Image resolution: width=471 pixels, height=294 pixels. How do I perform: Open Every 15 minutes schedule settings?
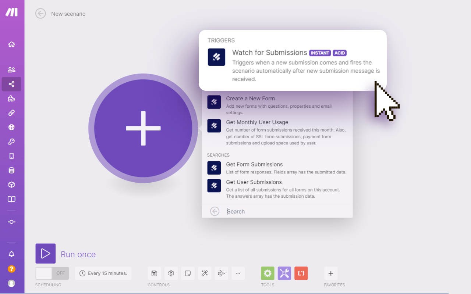click(103, 273)
